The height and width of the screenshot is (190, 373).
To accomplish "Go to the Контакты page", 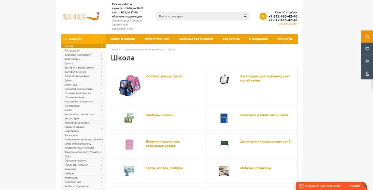I will [285, 39].
